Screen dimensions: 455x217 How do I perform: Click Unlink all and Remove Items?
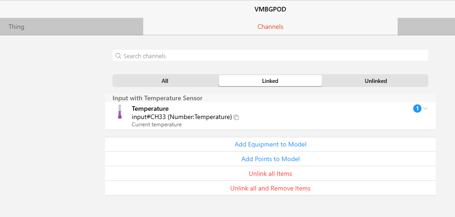pos(270,188)
